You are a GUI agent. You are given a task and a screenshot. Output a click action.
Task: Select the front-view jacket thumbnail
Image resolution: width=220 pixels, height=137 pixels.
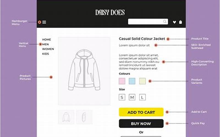pyautogui.click(x=66, y=117)
